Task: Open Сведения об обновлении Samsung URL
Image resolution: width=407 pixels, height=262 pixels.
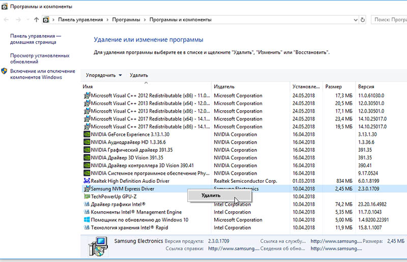Action: click(336, 248)
